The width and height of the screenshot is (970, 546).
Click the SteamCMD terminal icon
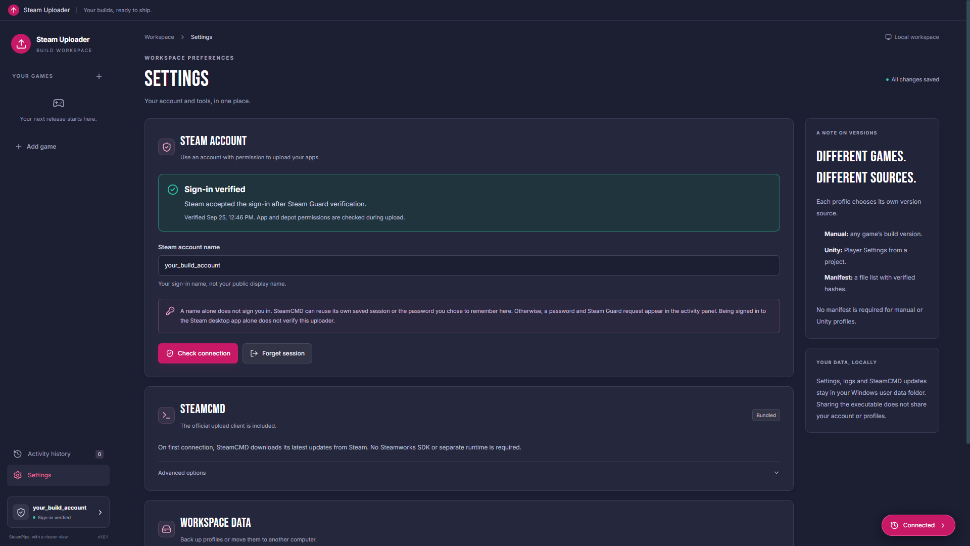(166, 415)
